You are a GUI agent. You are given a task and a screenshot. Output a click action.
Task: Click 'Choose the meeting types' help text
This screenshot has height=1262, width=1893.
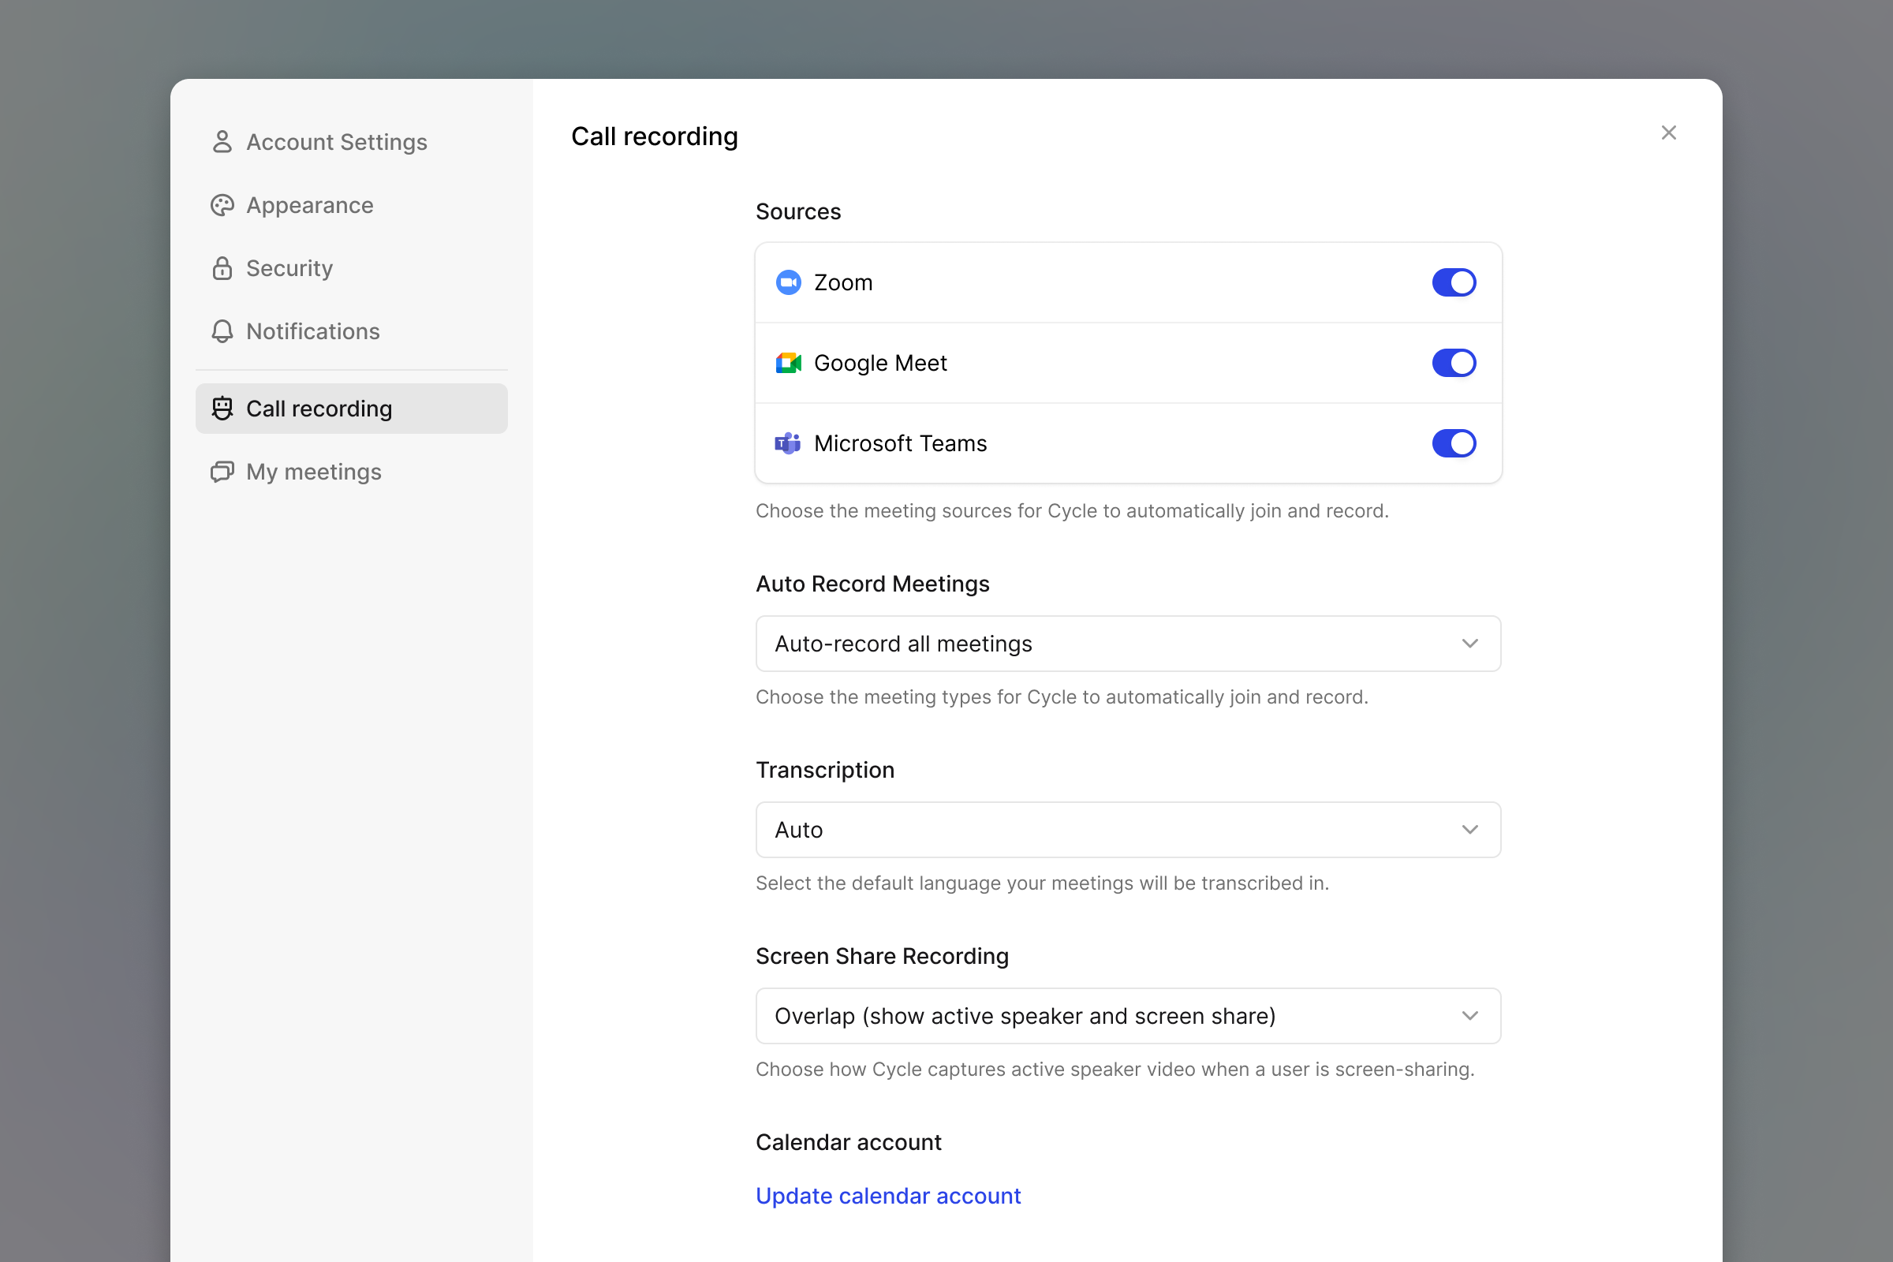(1062, 697)
